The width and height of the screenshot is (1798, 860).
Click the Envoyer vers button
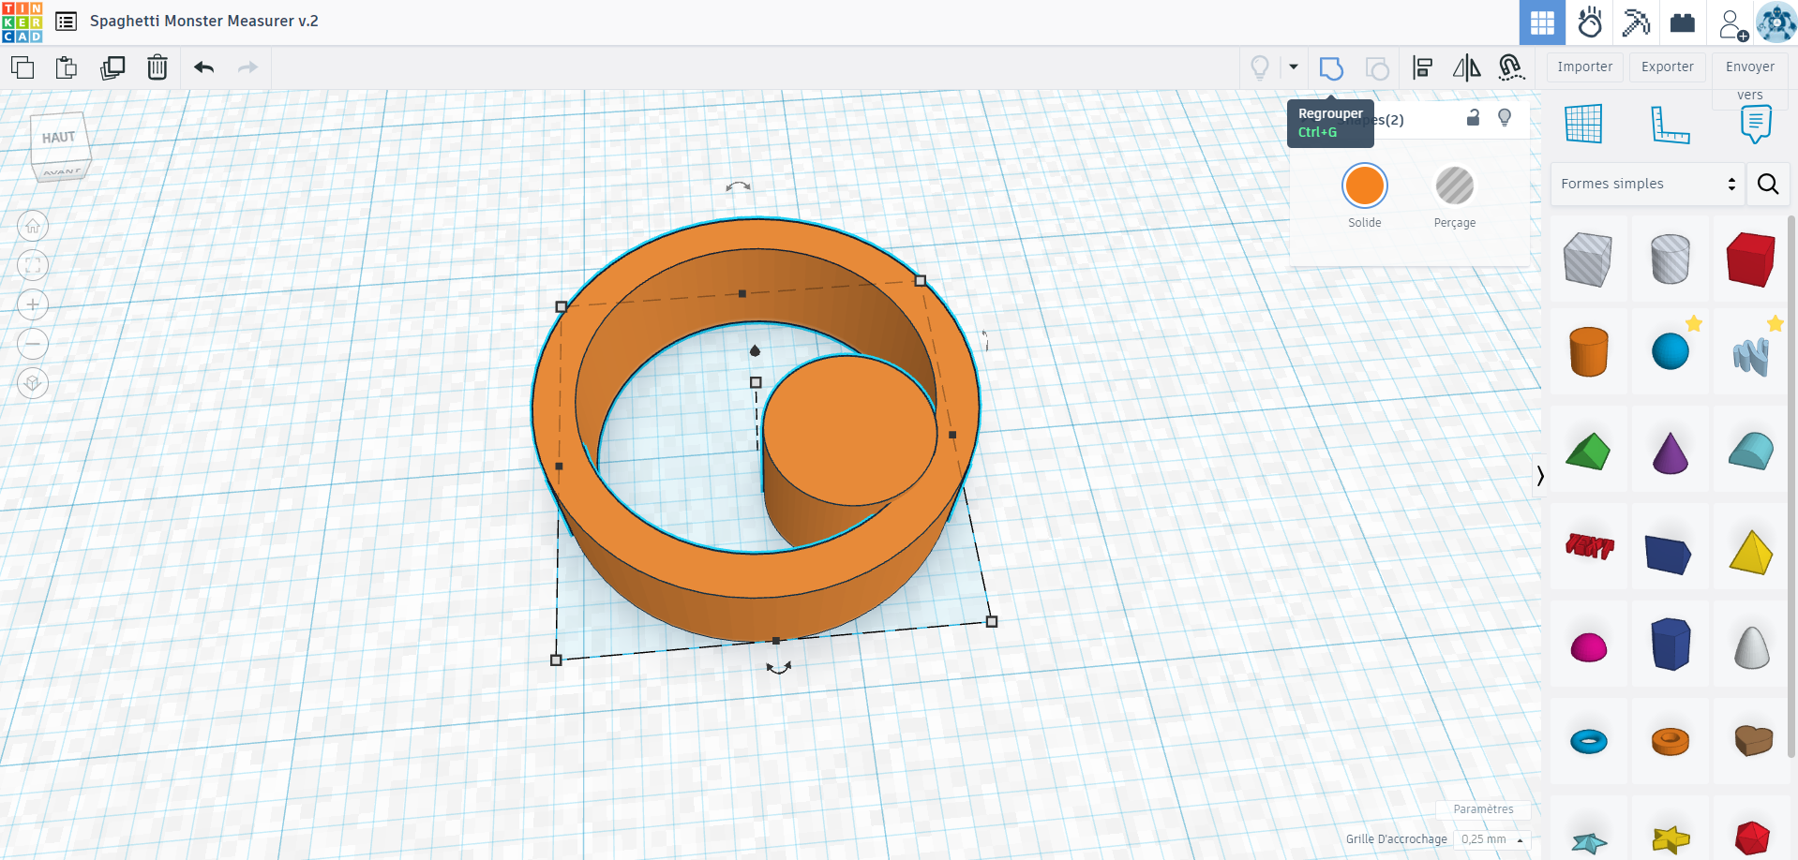click(x=1750, y=79)
